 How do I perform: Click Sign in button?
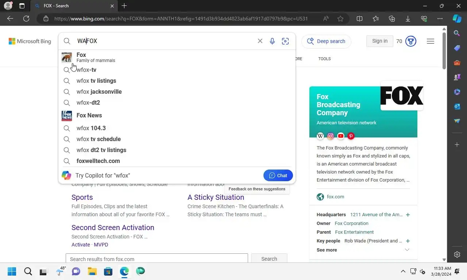click(x=380, y=41)
